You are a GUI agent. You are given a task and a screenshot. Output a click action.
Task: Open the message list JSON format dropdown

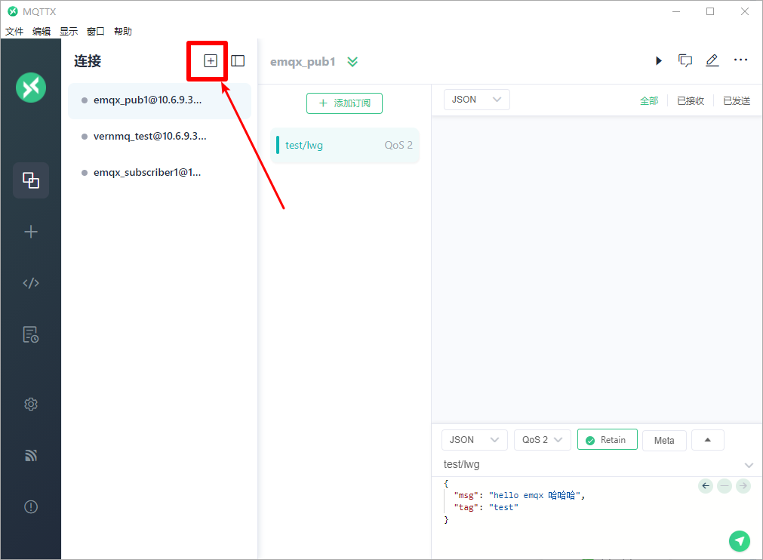tap(476, 100)
